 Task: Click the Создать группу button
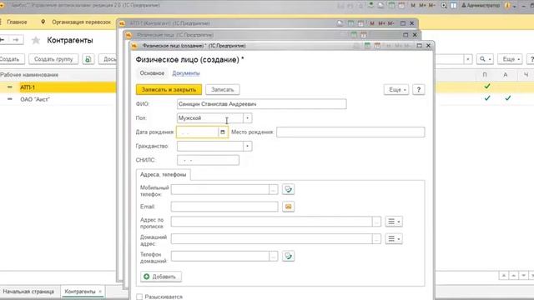(x=53, y=59)
